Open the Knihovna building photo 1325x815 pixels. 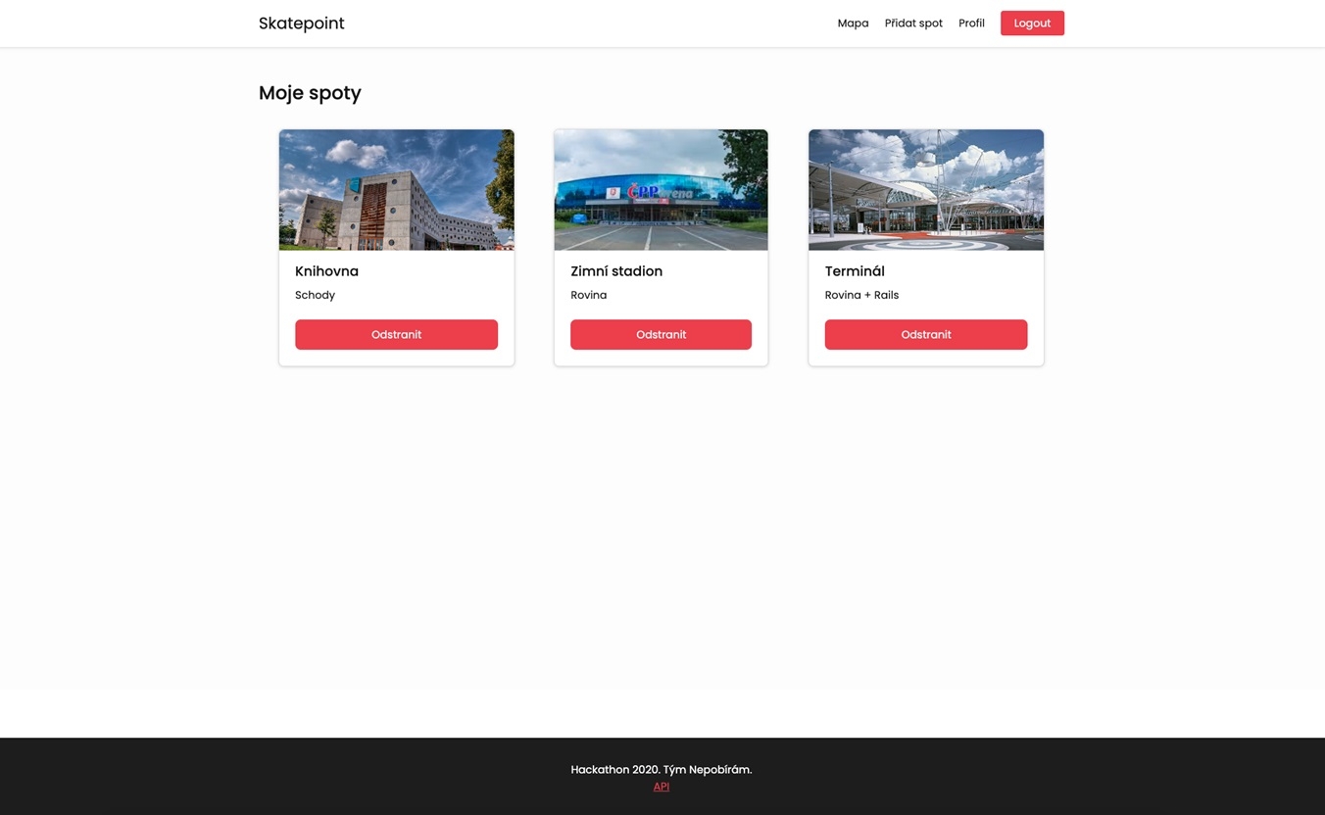click(x=396, y=190)
